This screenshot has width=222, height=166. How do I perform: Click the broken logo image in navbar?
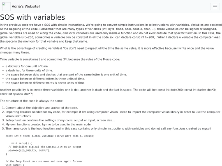tap(6, 7)
